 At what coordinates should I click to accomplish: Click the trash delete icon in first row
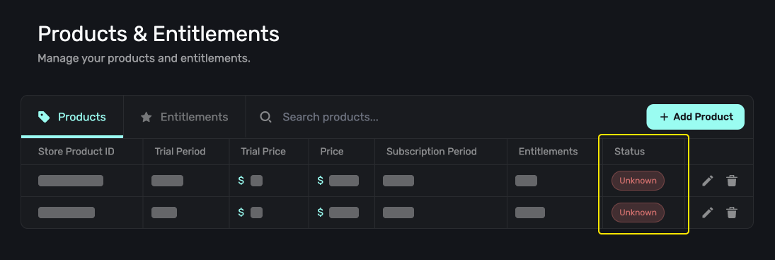click(x=732, y=181)
